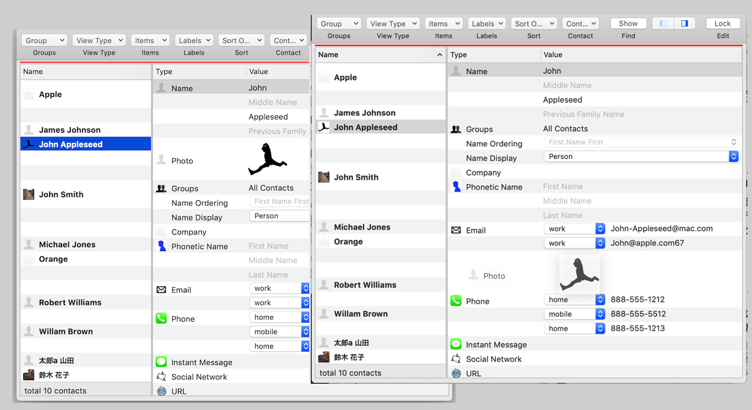
Task: Toggle the Lock edit button
Action: click(723, 24)
